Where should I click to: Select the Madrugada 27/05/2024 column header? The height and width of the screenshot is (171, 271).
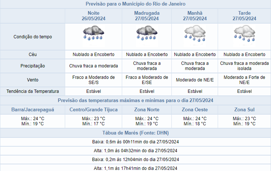tap(147, 15)
